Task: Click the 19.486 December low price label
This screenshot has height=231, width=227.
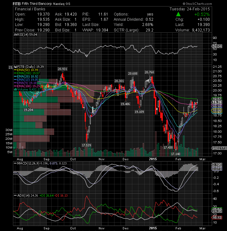Action: coord(125,104)
